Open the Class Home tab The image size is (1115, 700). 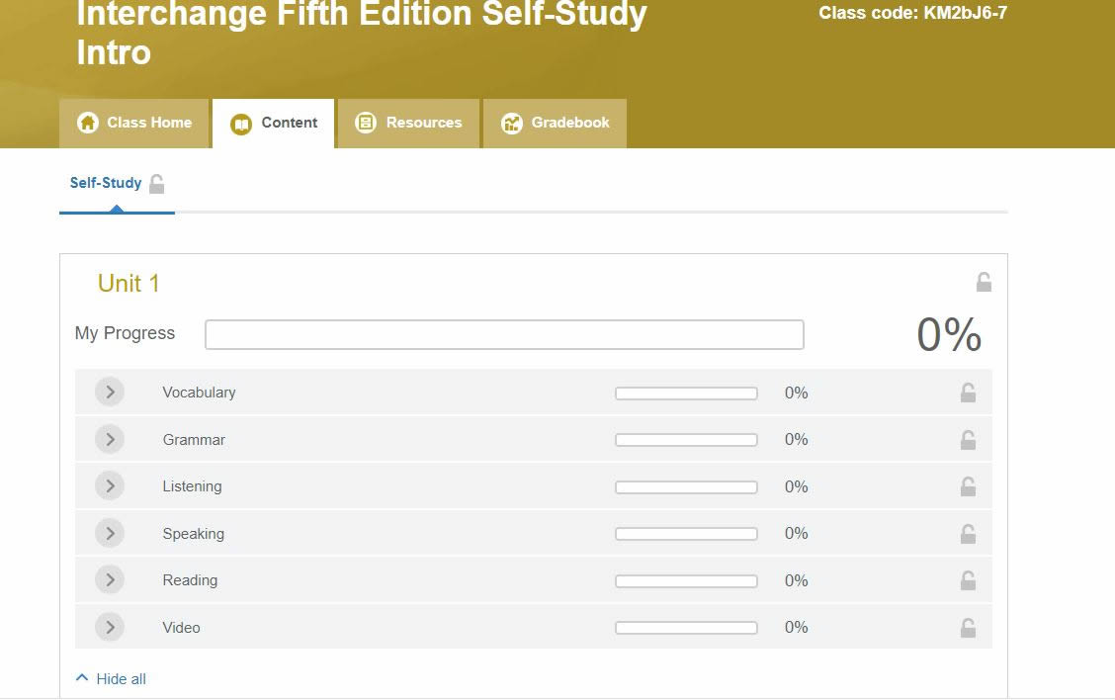click(x=134, y=123)
